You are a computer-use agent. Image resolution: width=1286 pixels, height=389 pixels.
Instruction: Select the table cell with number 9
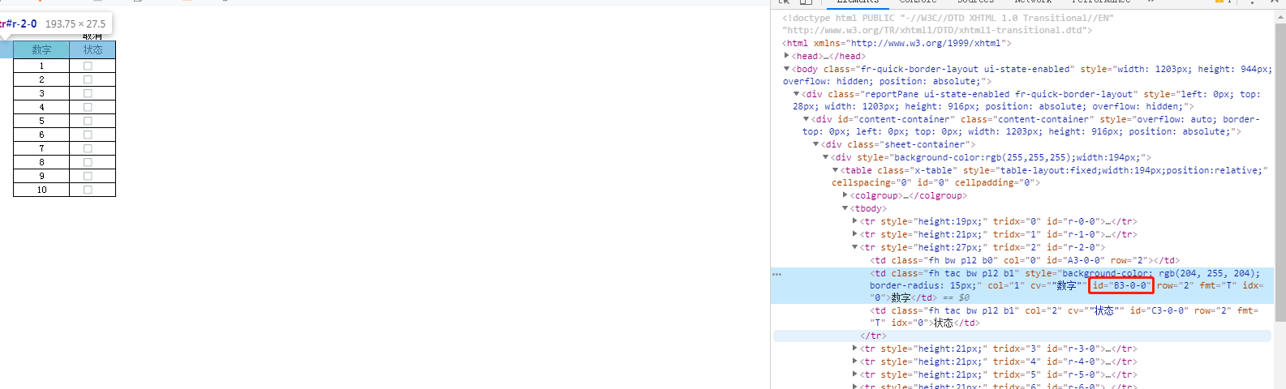coord(41,176)
